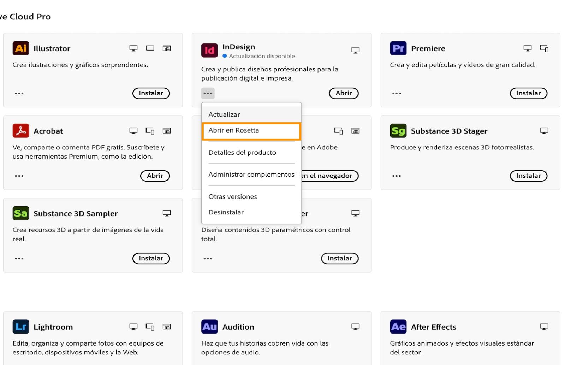The height and width of the screenshot is (365, 565).
Task: Click the tablet platform icon on Illustrator card
Action: coord(150,48)
